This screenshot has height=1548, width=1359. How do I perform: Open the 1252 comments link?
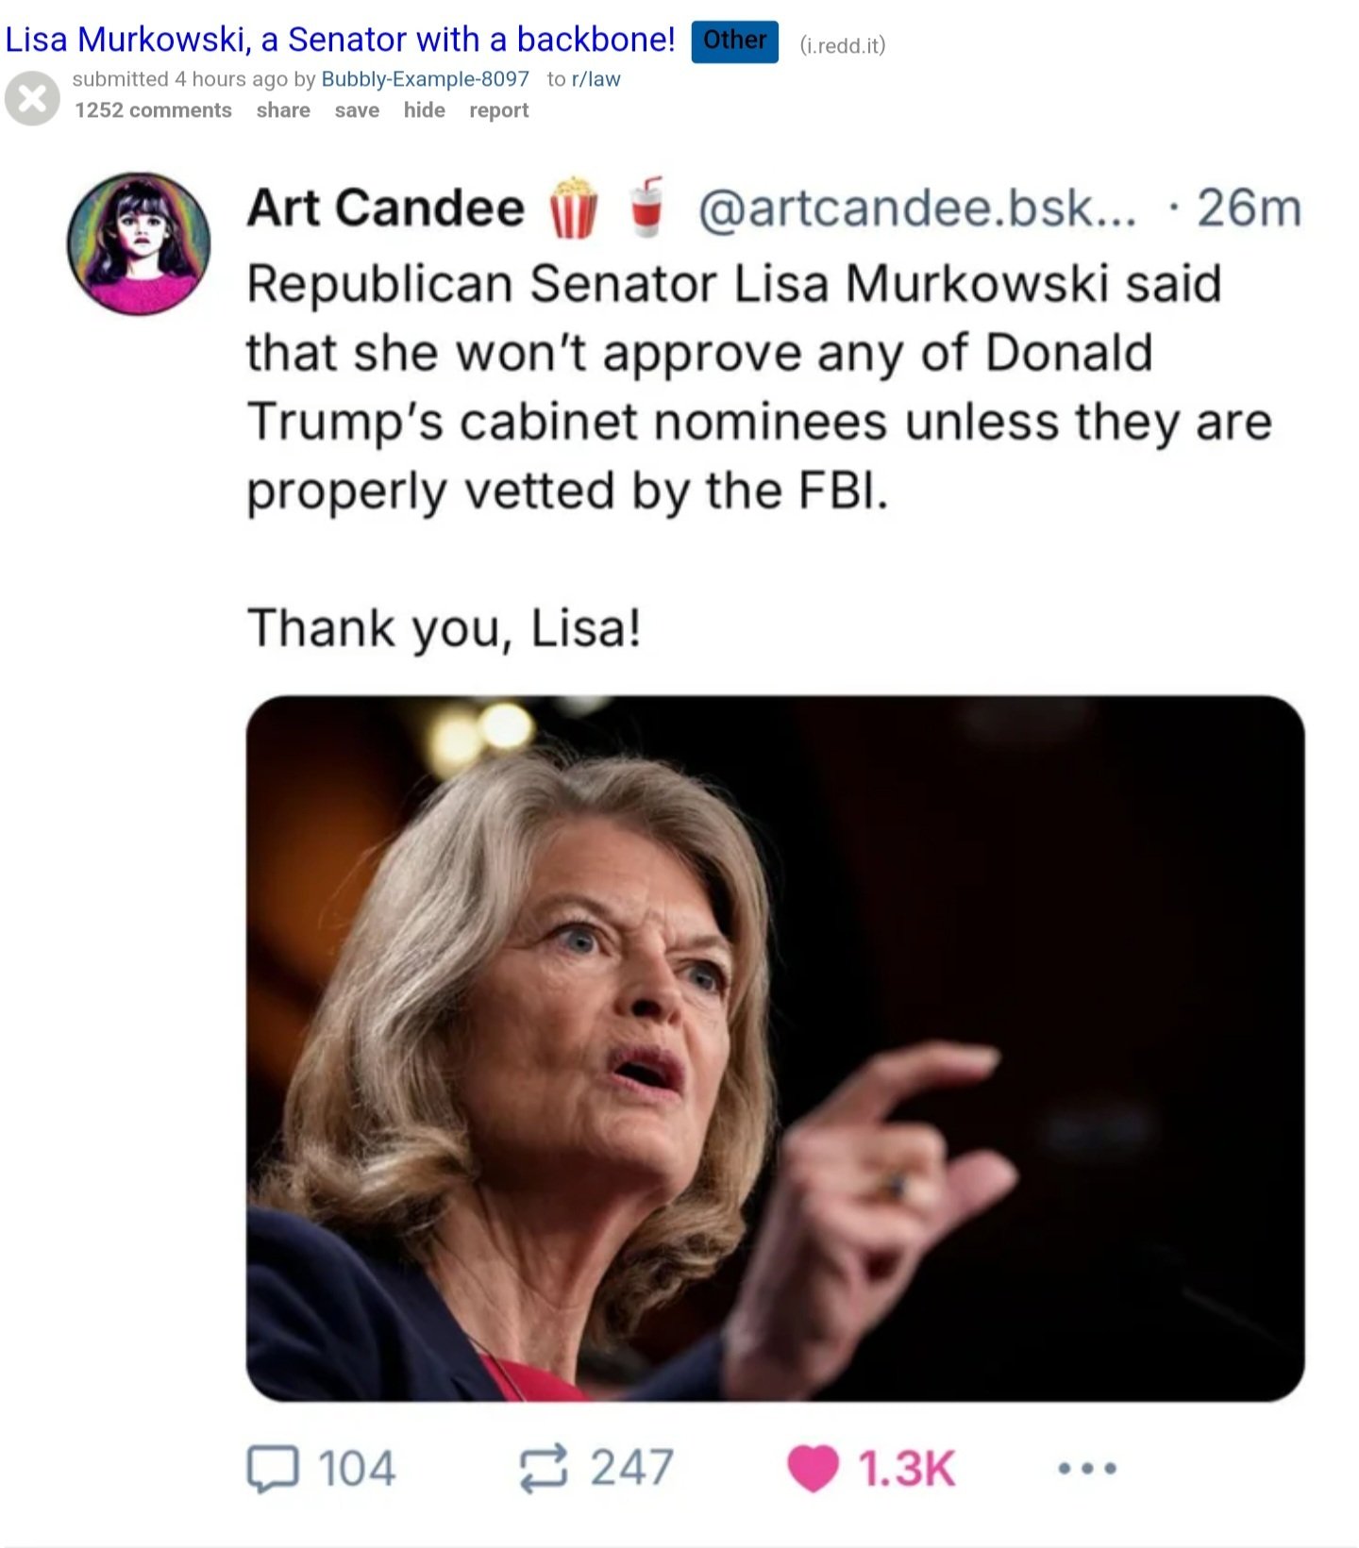click(153, 110)
